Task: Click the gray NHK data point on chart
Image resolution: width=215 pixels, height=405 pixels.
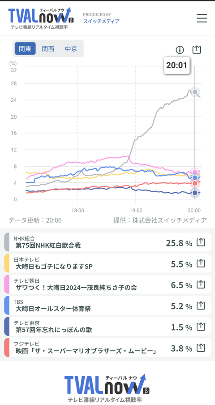Action: 195,92
